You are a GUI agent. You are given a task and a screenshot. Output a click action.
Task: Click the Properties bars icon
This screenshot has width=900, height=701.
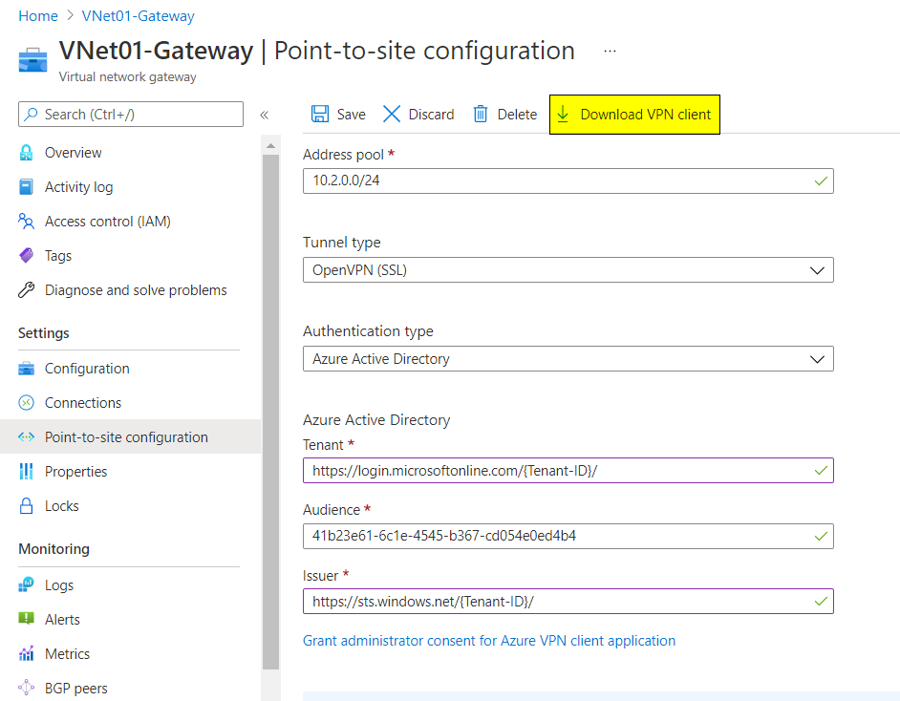tap(27, 472)
